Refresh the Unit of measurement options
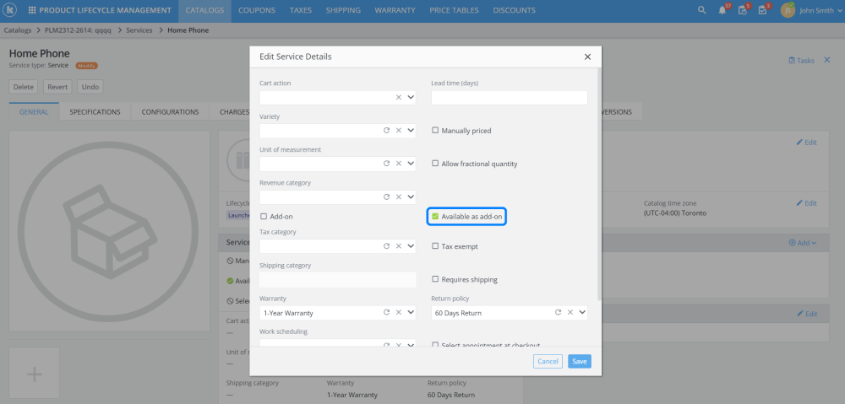Viewport: 845px width, 404px height. (x=387, y=164)
